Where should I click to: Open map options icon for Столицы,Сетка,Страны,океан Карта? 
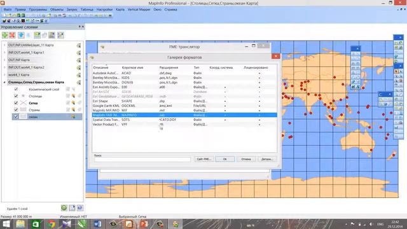pyautogui.click(x=78, y=83)
